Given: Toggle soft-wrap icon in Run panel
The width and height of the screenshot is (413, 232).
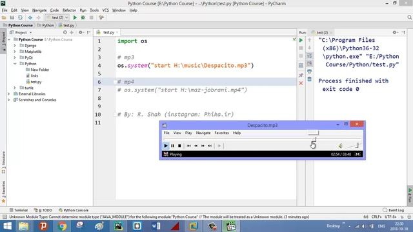Looking at the screenshot, I should 310,56.
